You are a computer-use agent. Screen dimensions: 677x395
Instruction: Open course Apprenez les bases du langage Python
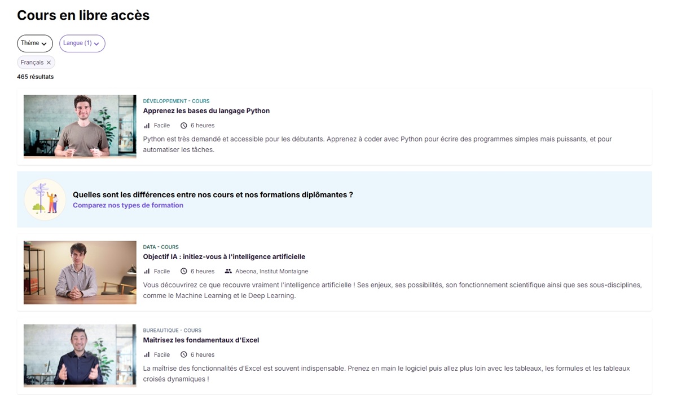206,111
